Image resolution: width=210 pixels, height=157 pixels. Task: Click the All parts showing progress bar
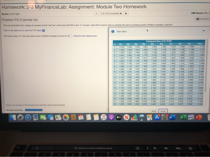34,110
